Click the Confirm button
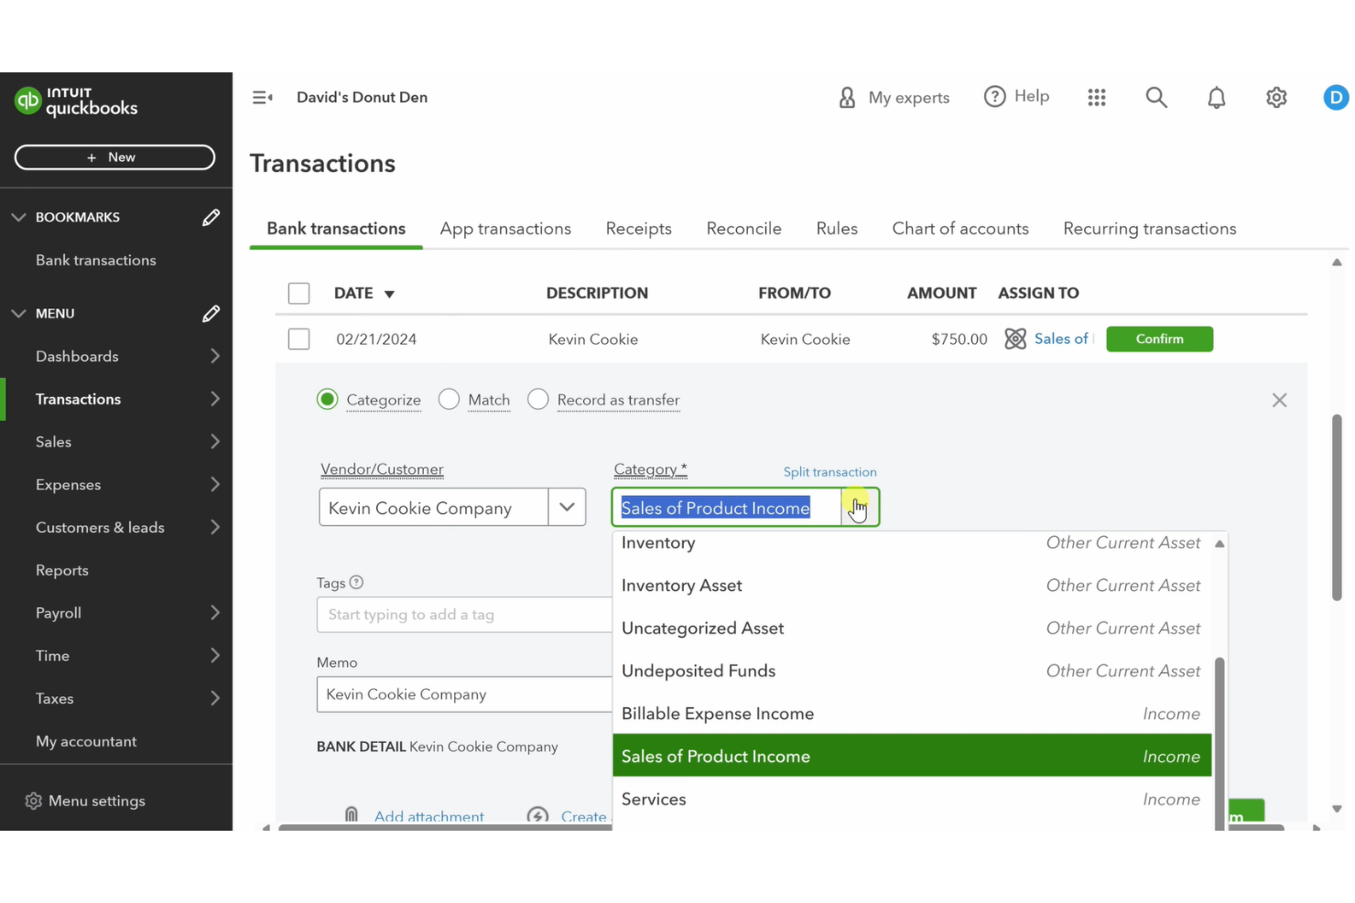The height and width of the screenshot is (903, 1355). [1159, 339]
